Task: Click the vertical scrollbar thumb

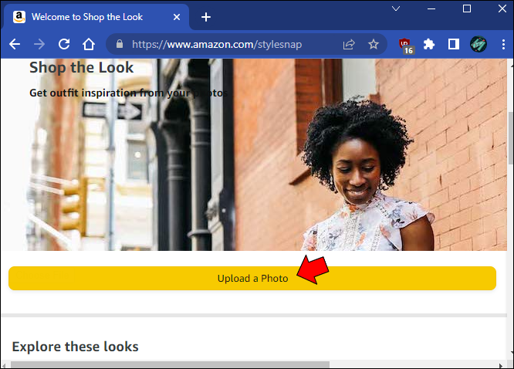Action: (x=510, y=137)
